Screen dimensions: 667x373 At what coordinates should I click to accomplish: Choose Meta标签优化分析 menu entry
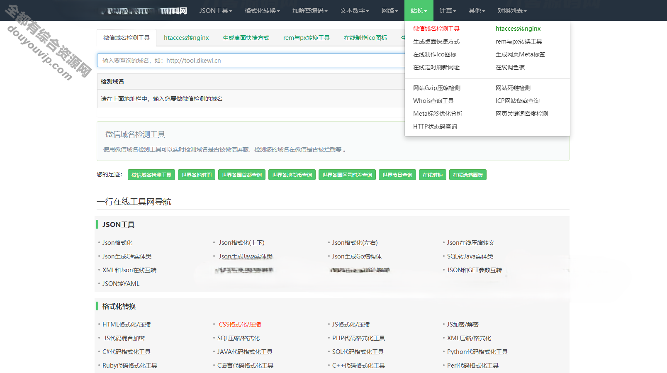pos(438,114)
